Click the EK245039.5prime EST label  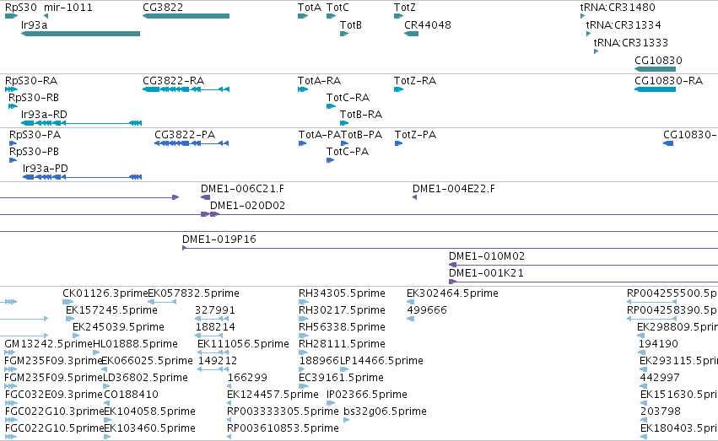119,327
